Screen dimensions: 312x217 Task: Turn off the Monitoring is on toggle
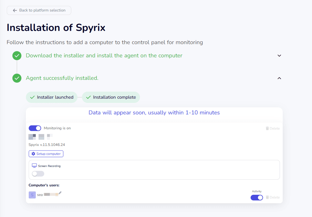tap(35, 128)
